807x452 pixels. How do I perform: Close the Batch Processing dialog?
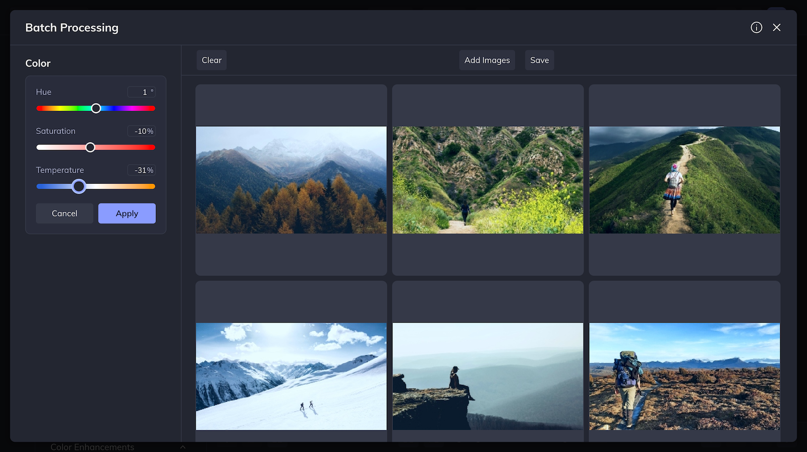pyautogui.click(x=777, y=28)
